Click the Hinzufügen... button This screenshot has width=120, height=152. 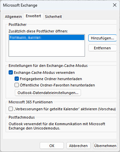pyautogui.click(x=102, y=38)
